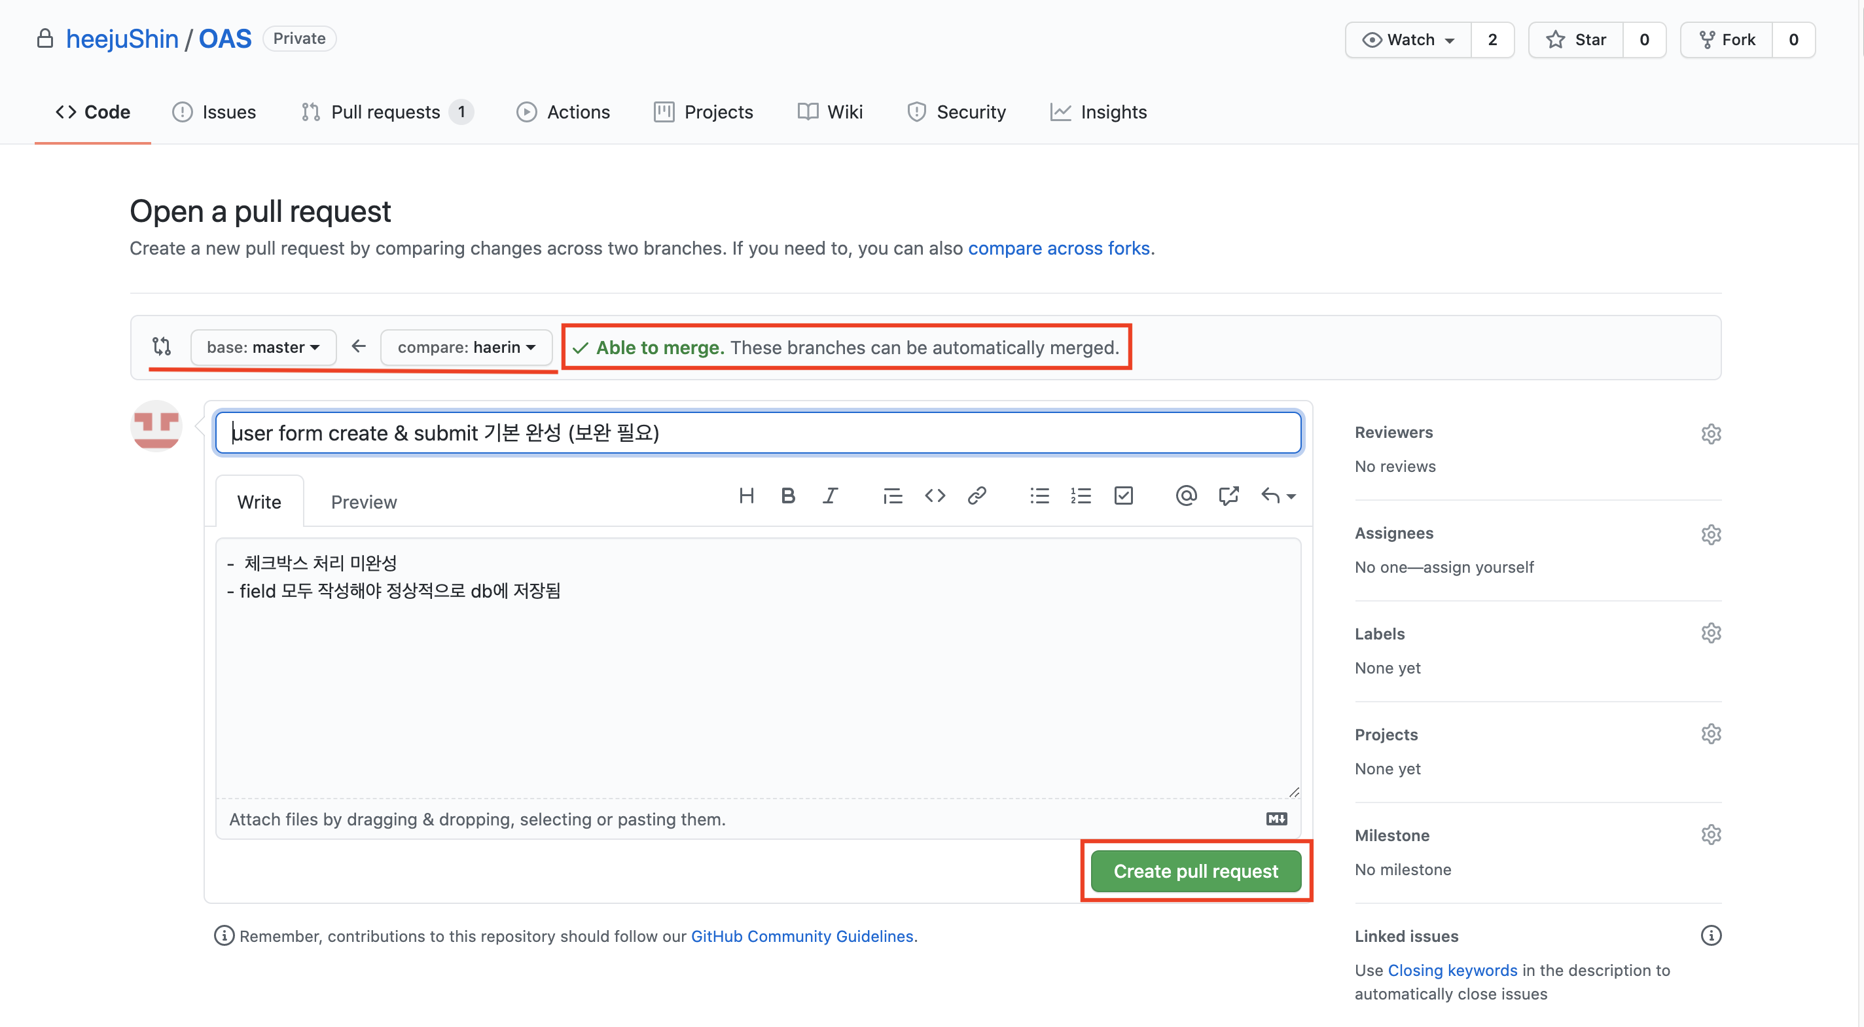Open the base: master branch dropdown

263,348
